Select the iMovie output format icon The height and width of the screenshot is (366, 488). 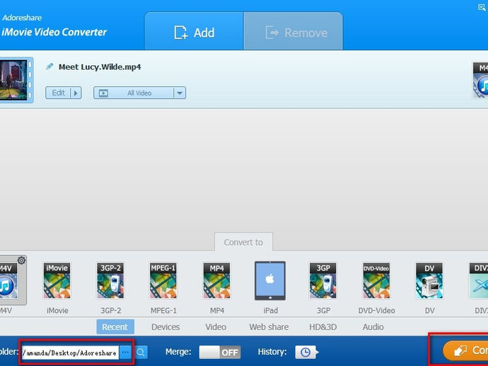(x=57, y=281)
